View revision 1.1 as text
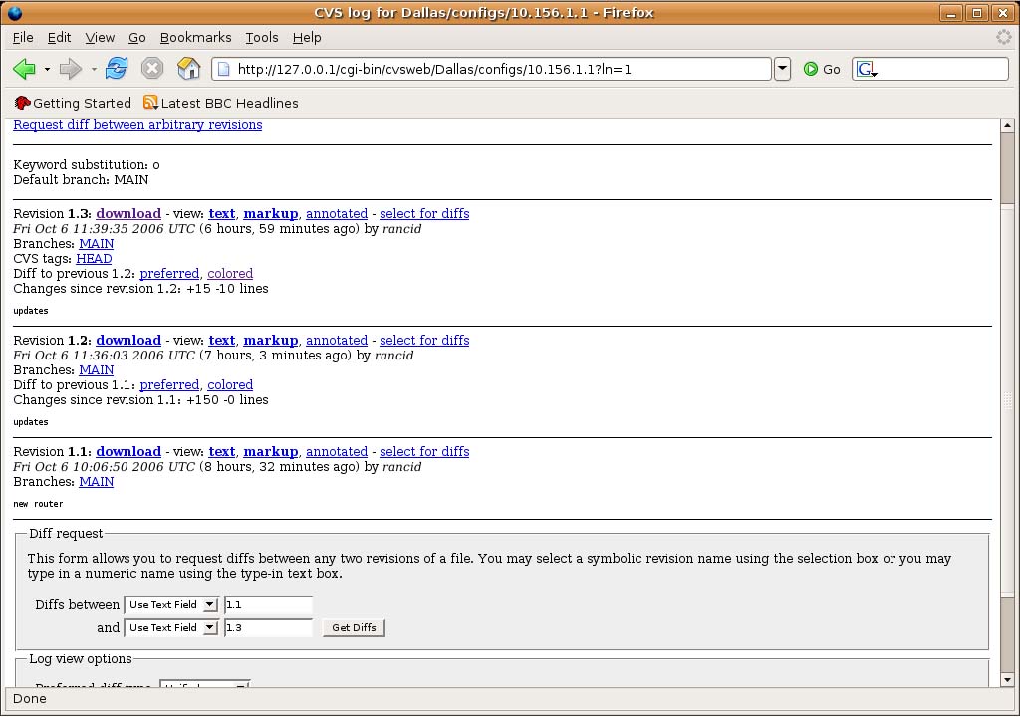1020x717 pixels. 222,451
